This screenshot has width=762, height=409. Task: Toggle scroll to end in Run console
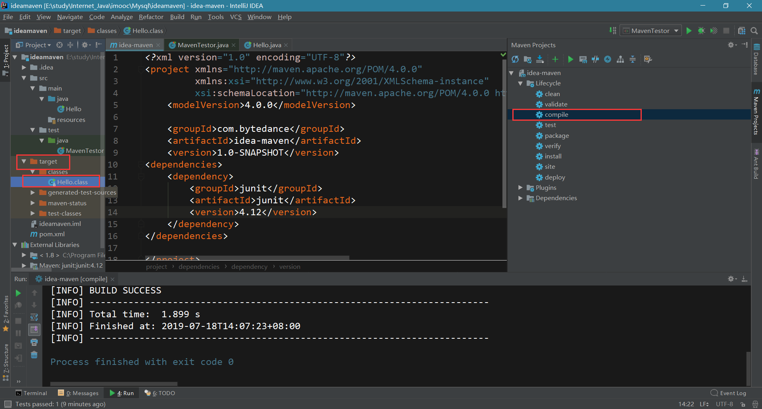34,330
